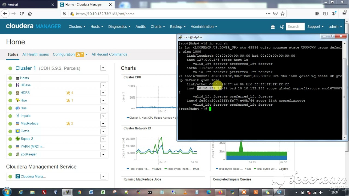Click terminal window vertical scrollbar

[345, 90]
